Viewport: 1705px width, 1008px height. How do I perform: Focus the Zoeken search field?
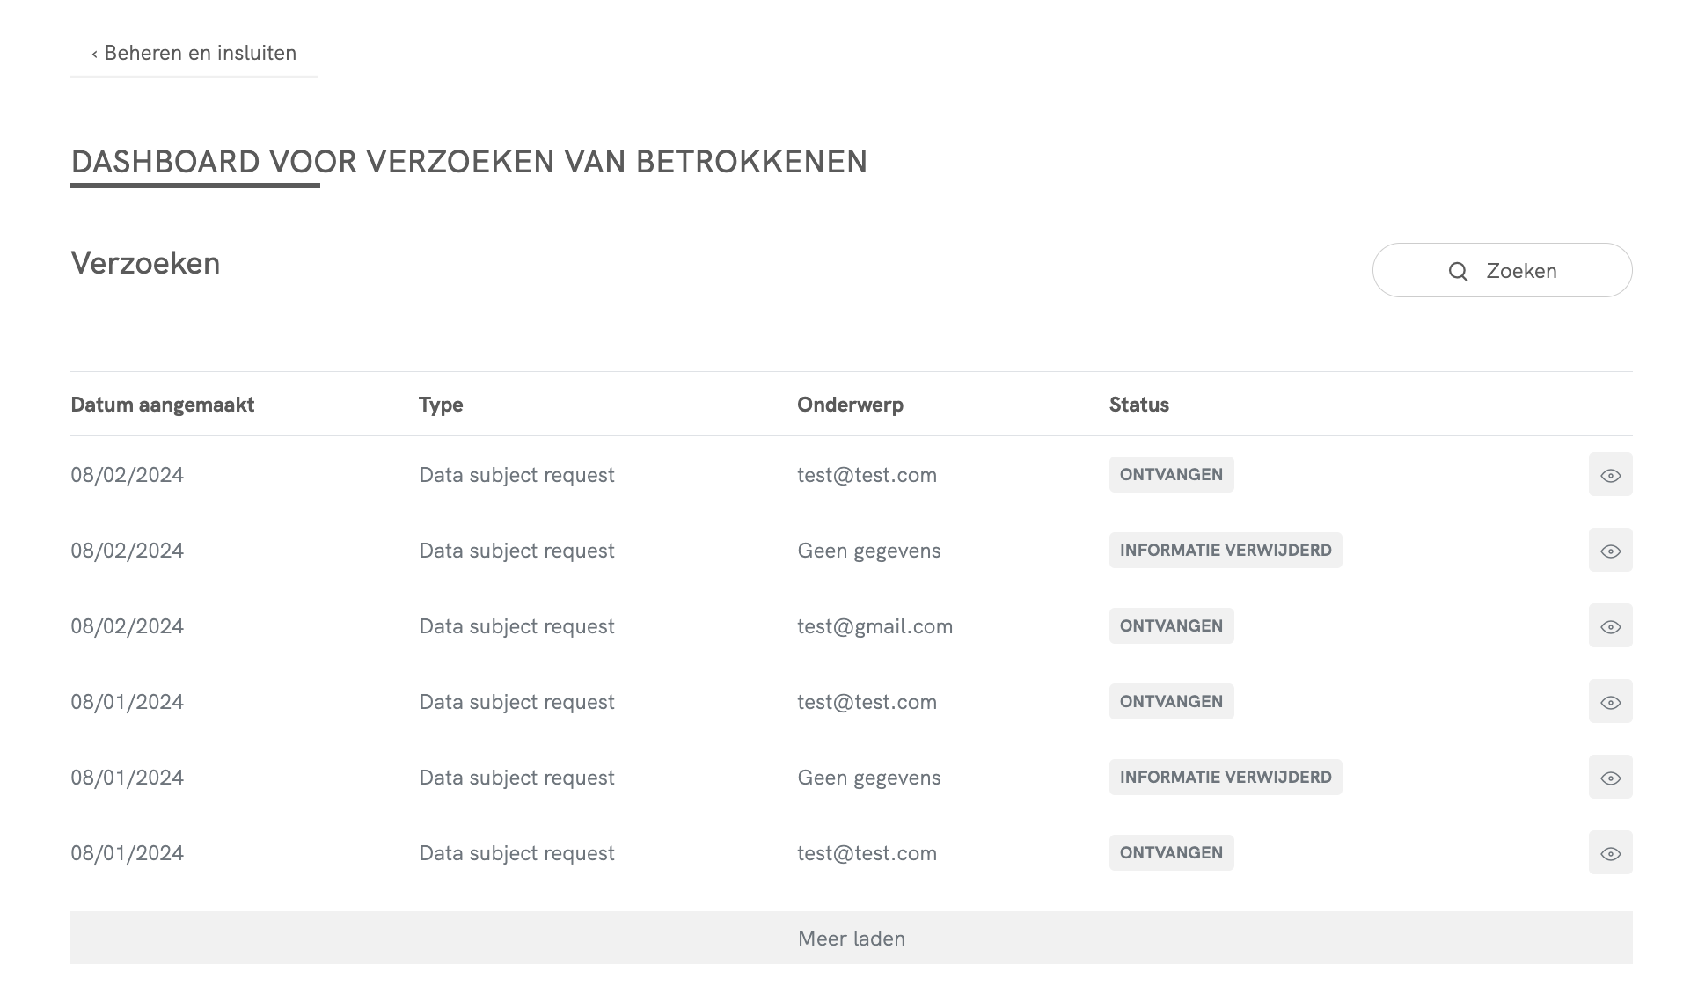point(1521,271)
